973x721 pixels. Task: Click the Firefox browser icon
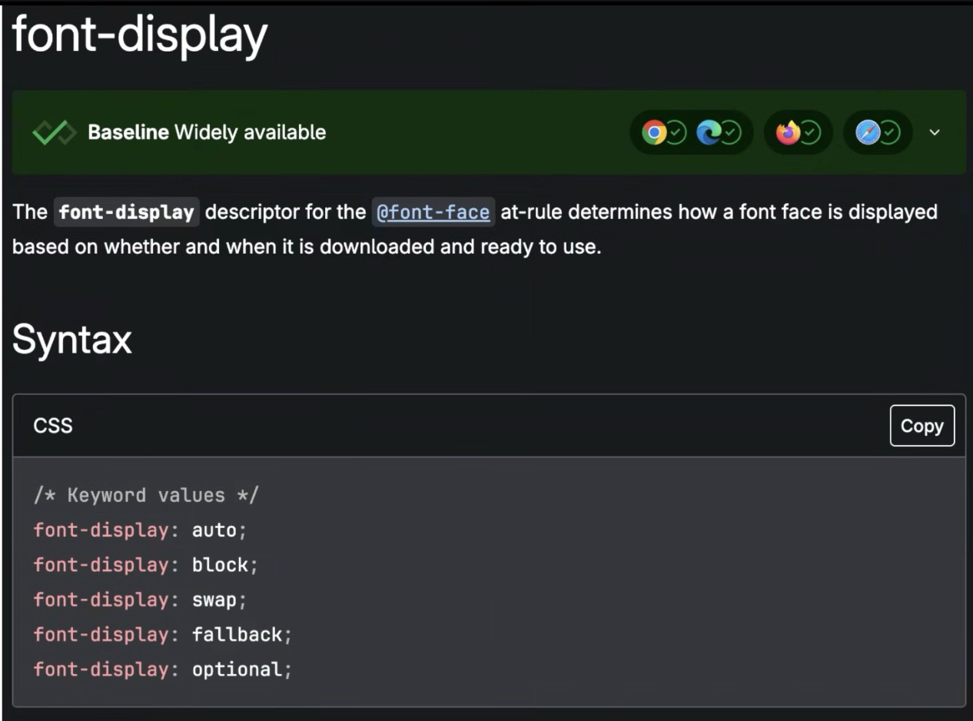[x=788, y=133]
